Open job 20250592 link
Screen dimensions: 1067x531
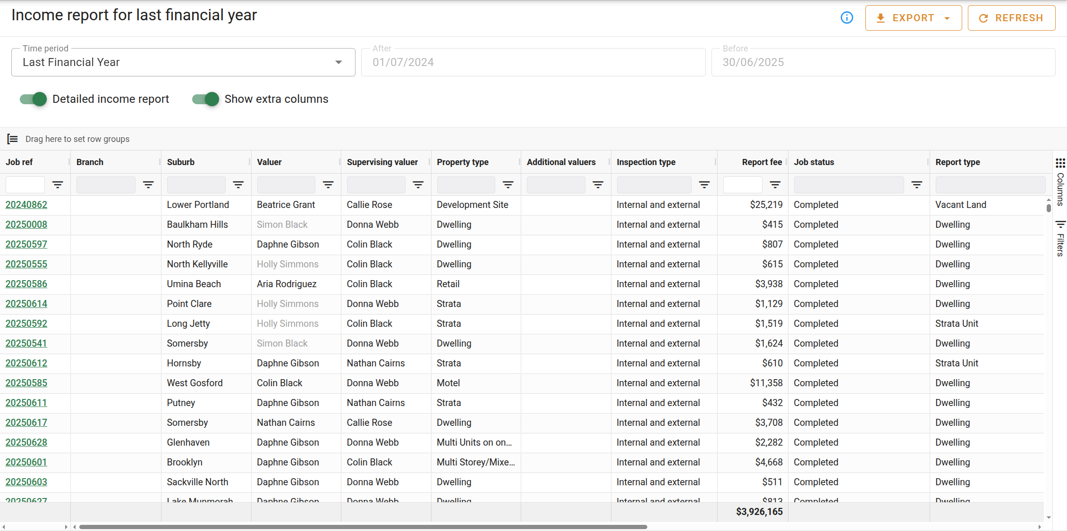tap(26, 324)
